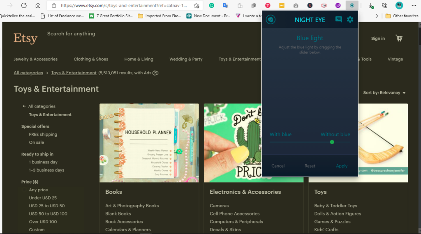Open Imported From Firefox bookmarks folder
This screenshot has height=234, width=421.
(x=160, y=16)
